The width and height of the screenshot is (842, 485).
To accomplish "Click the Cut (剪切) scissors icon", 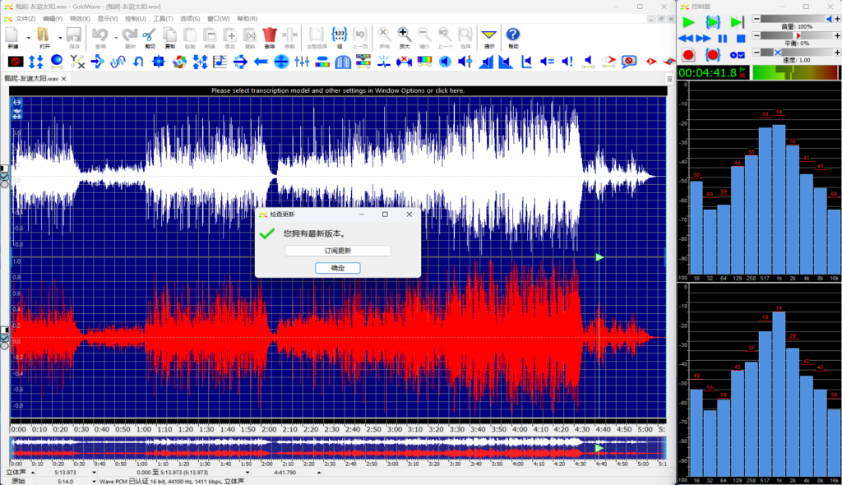I will click(x=149, y=35).
